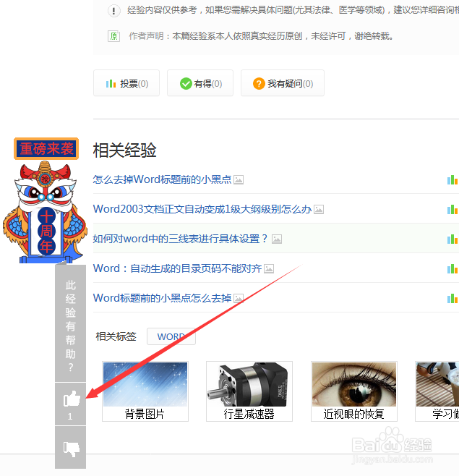Open the 背景图片 thumbnail

pyautogui.click(x=145, y=391)
